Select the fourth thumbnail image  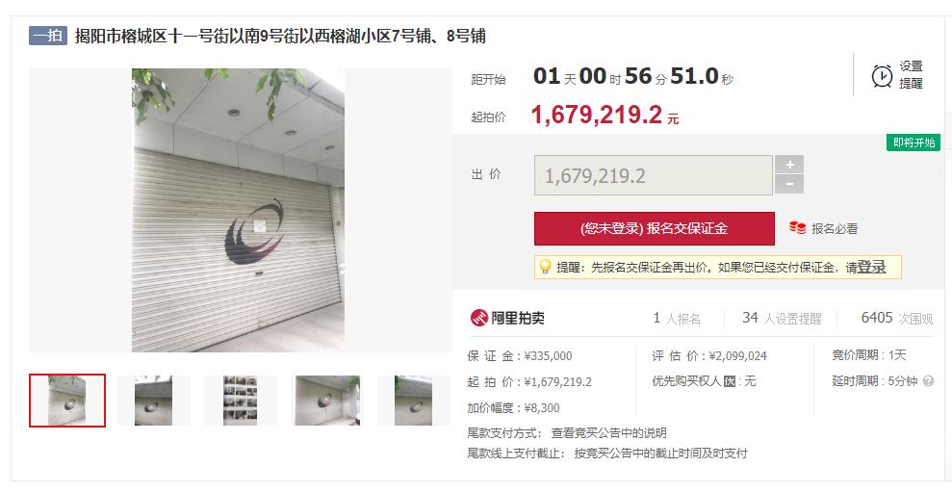327,401
